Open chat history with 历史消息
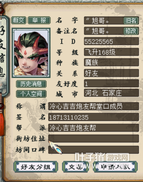This screenshot has height=182, width=143. click(31, 84)
